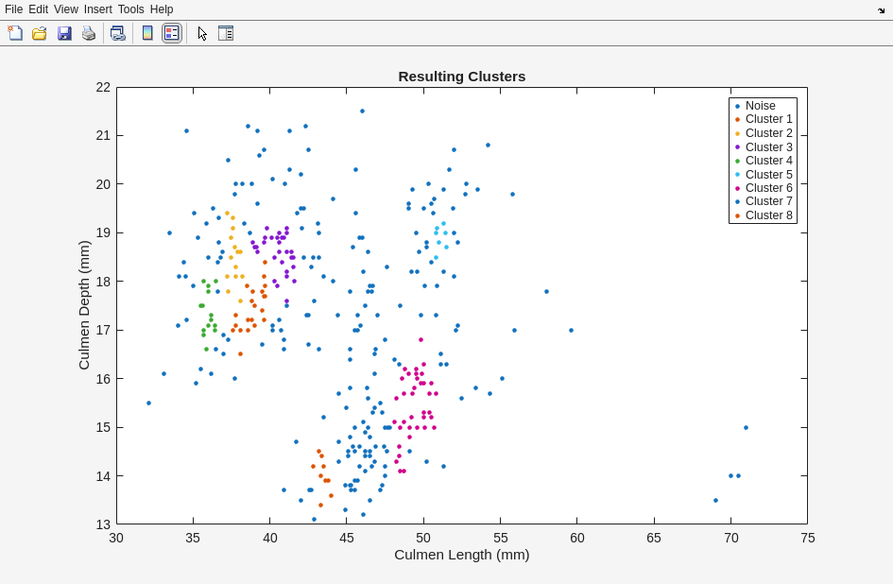Toggle the Insert Legend toolbar button
The height and width of the screenshot is (584, 893).
[x=171, y=33]
